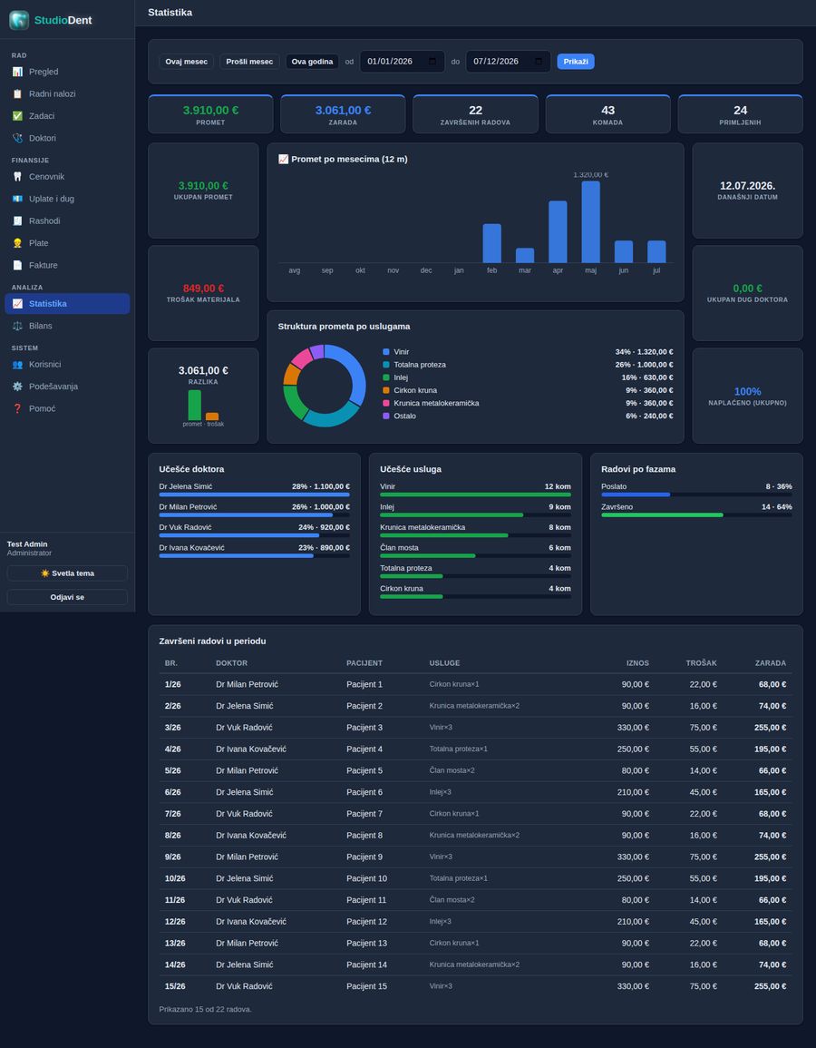
Task: Open Pregled via its chart icon
Action: [x=17, y=72]
